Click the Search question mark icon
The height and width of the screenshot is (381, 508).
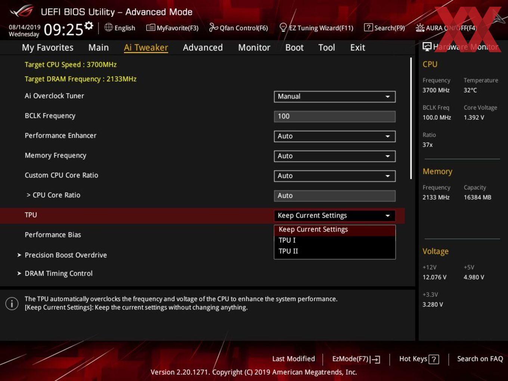point(368,27)
